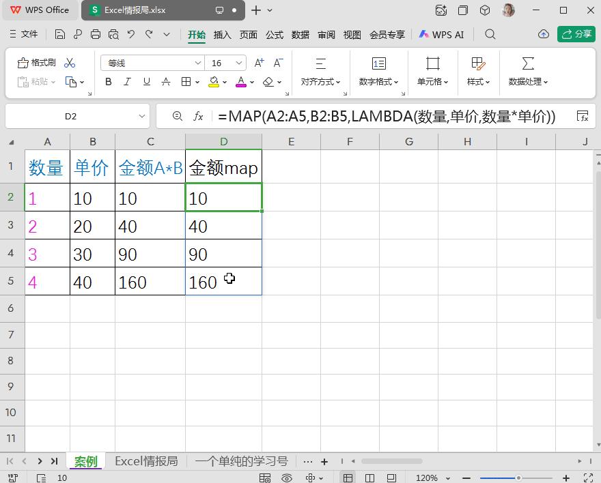Switch to Page Layout view icon
601x483 pixels.
[x=370, y=478]
